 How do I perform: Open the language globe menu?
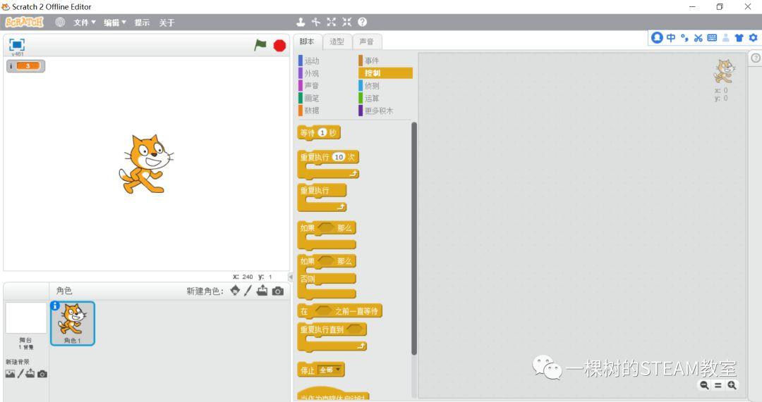60,23
